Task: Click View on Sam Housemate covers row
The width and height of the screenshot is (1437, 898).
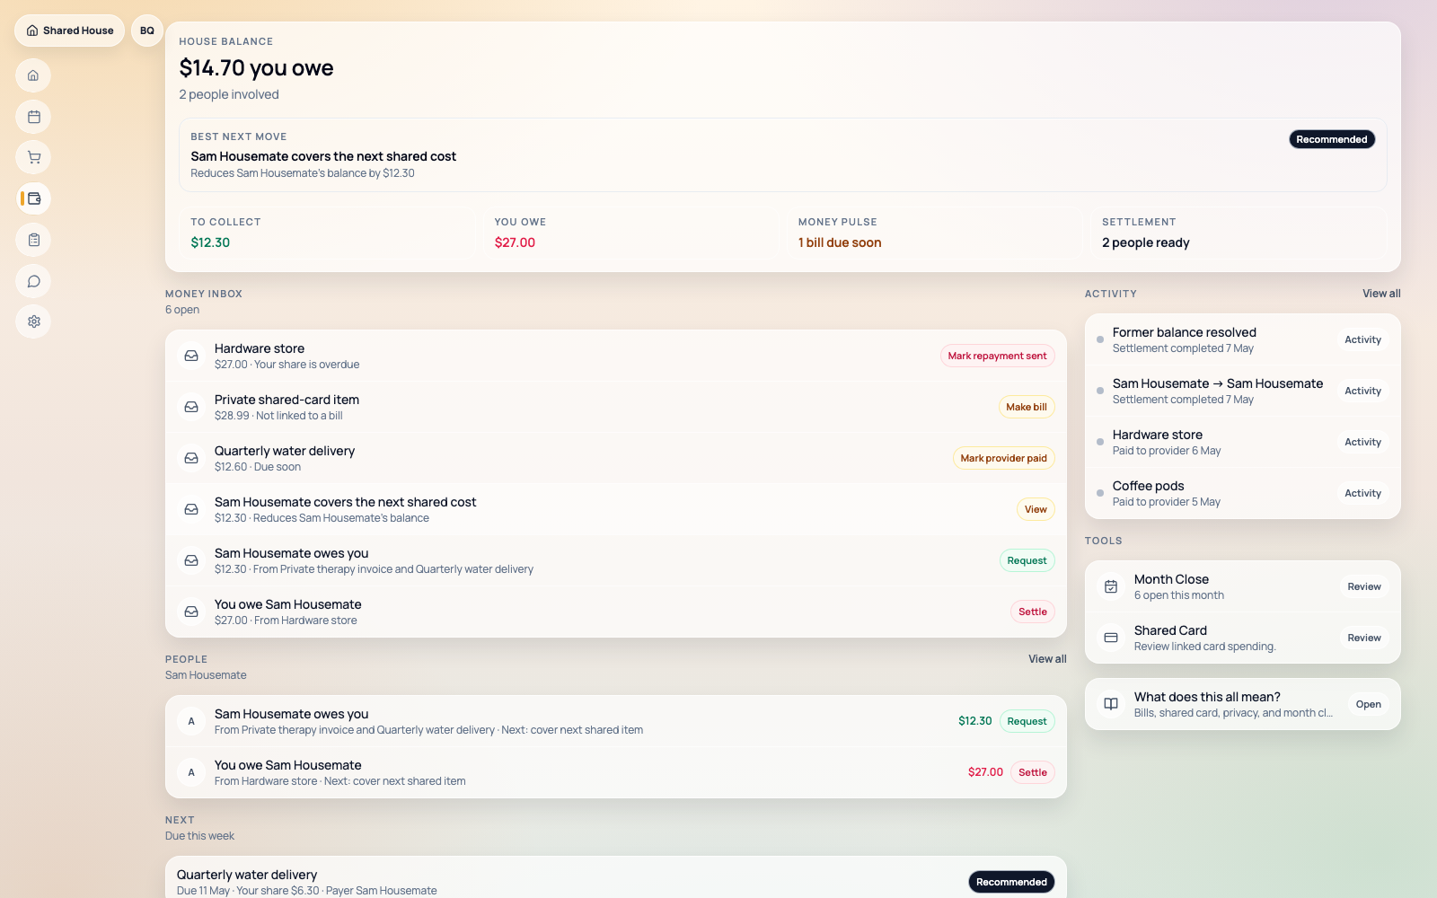Action: click(x=1036, y=509)
